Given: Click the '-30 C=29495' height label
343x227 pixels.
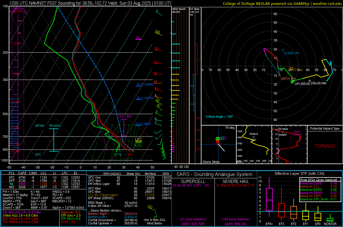Looking at the screenshot, I should click(x=144, y=84).
